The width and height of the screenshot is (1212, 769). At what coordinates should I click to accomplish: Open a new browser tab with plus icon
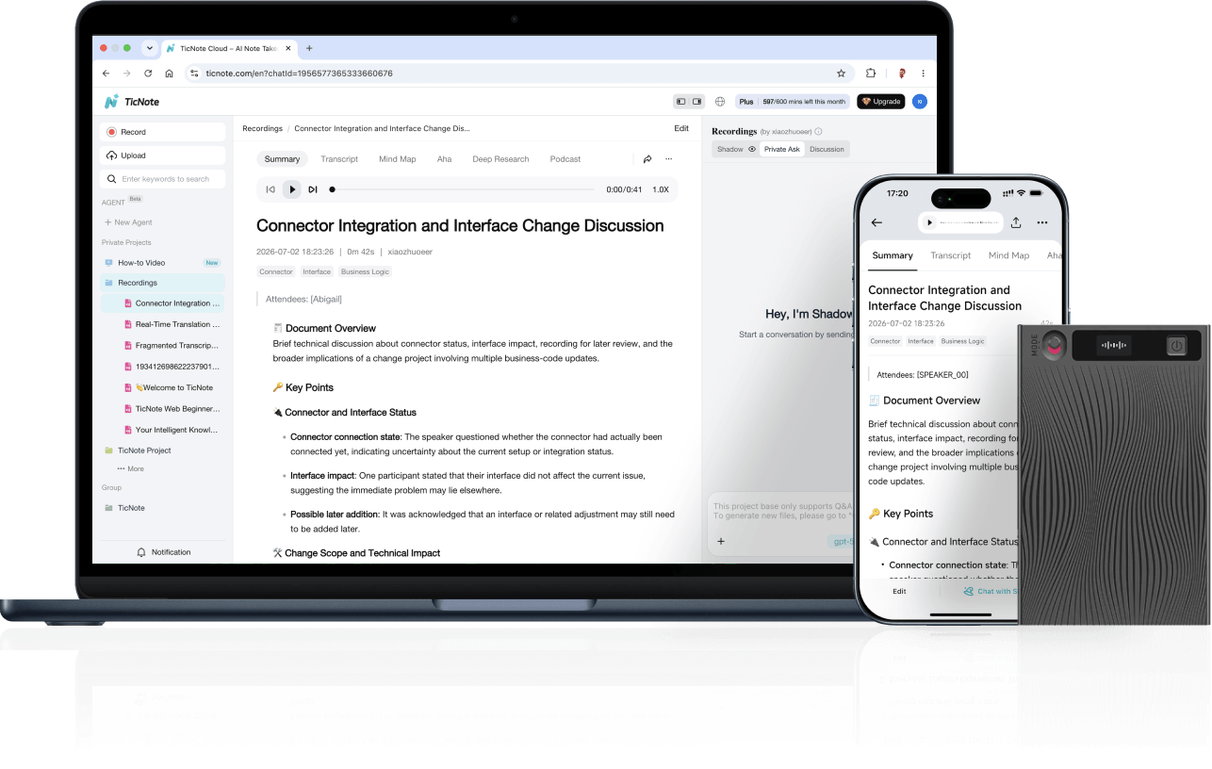coord(309,48)
